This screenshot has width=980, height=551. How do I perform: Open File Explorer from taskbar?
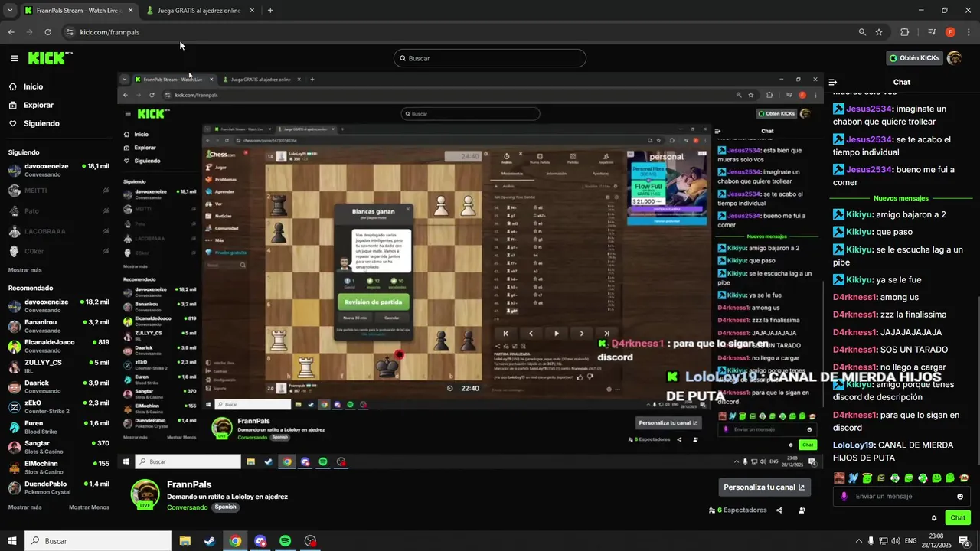click(185, 541)
